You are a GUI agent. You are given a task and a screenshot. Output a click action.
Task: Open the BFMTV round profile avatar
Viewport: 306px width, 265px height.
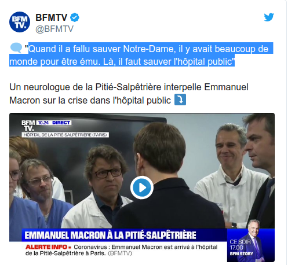click(x=20, y=22)
